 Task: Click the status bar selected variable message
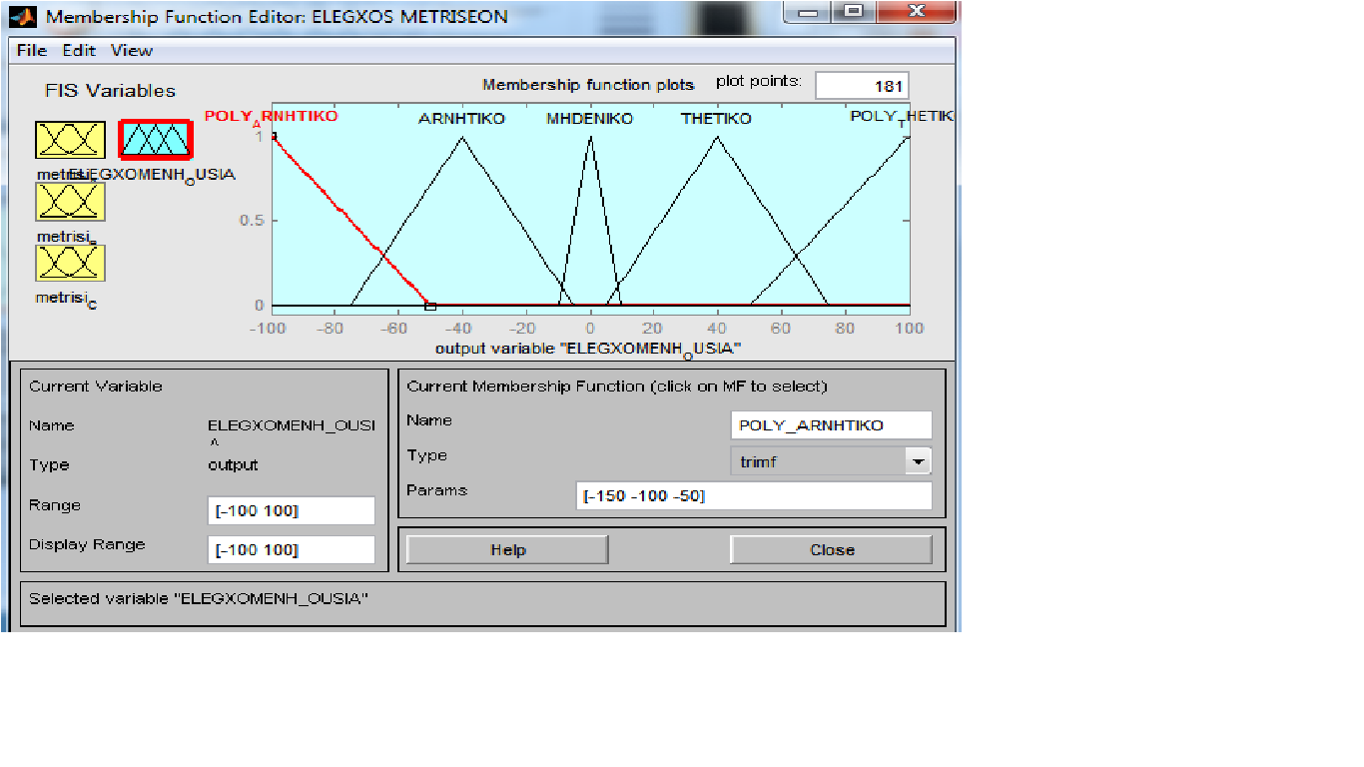click(199, 598)
